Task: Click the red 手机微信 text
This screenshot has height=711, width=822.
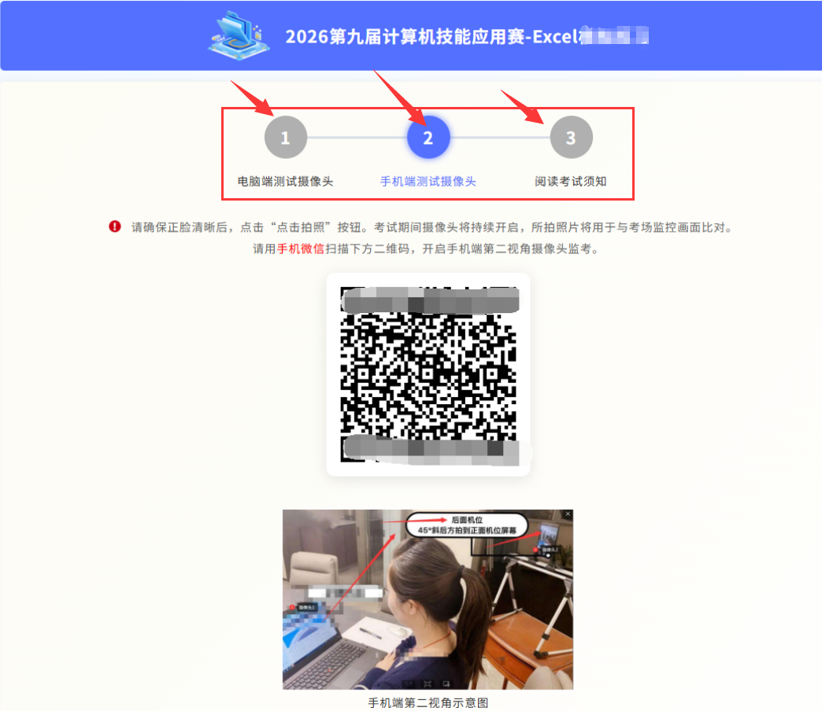Action: 300,249
